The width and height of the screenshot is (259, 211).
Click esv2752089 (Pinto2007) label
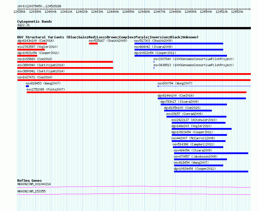[x=46, y=89]
